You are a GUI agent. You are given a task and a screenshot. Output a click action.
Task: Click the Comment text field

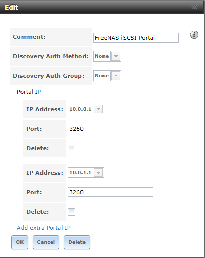(136, 38)
